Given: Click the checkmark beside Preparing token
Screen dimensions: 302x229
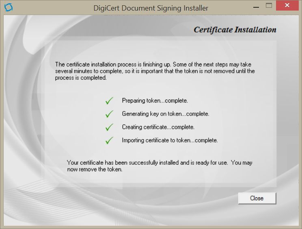Looking at the screenshot, I should pyautogui.click(x=109, y=101).
